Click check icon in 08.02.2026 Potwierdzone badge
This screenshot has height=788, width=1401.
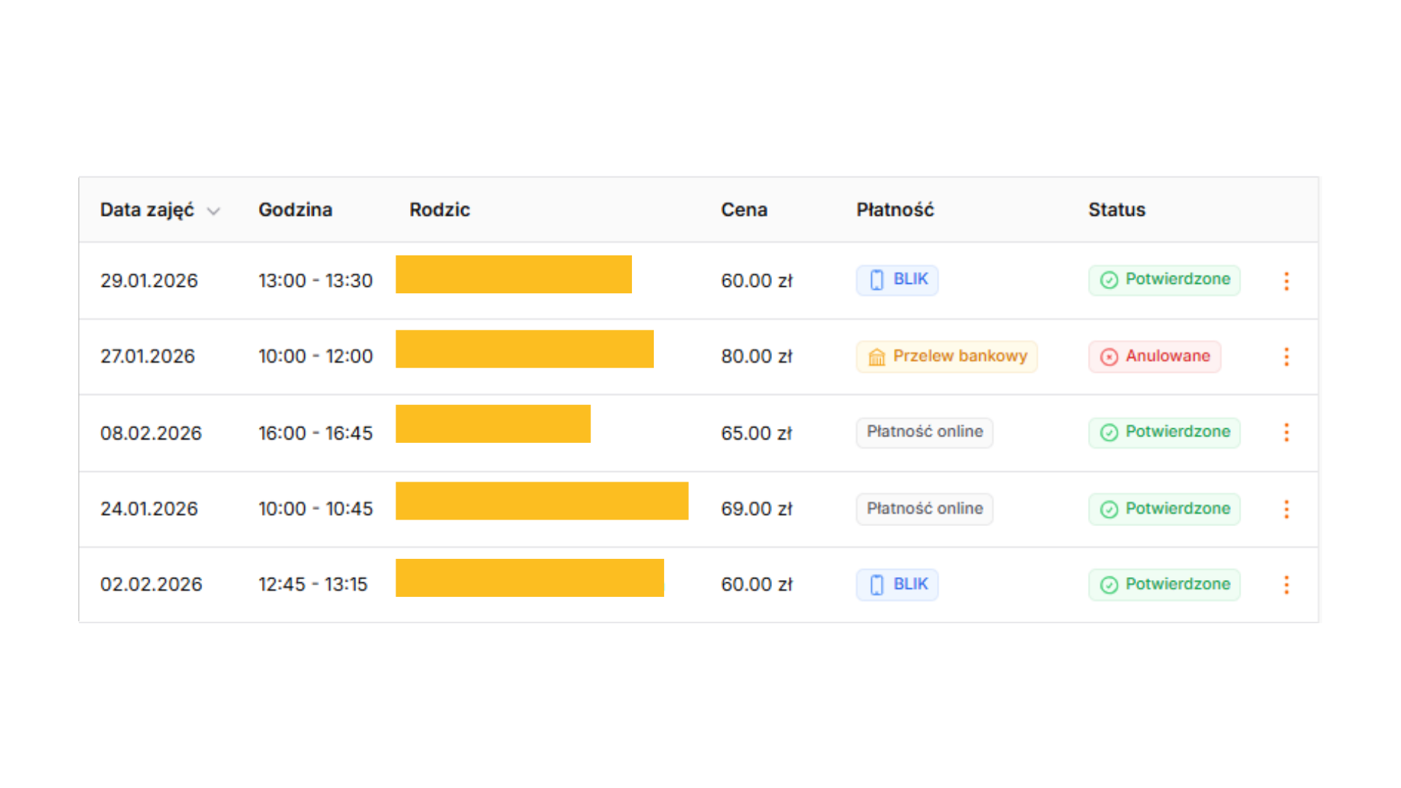[x=1108, y=433]
